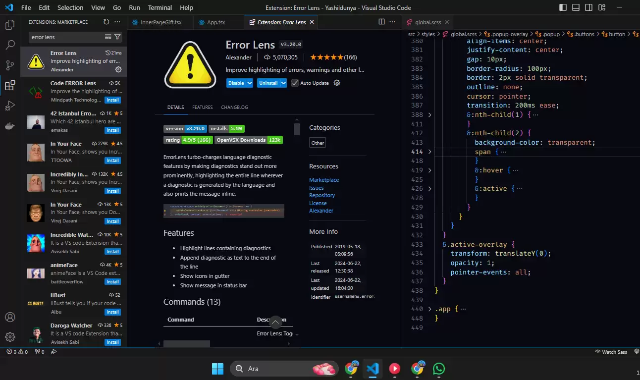Clear the extensions search results

coord(108,37)
